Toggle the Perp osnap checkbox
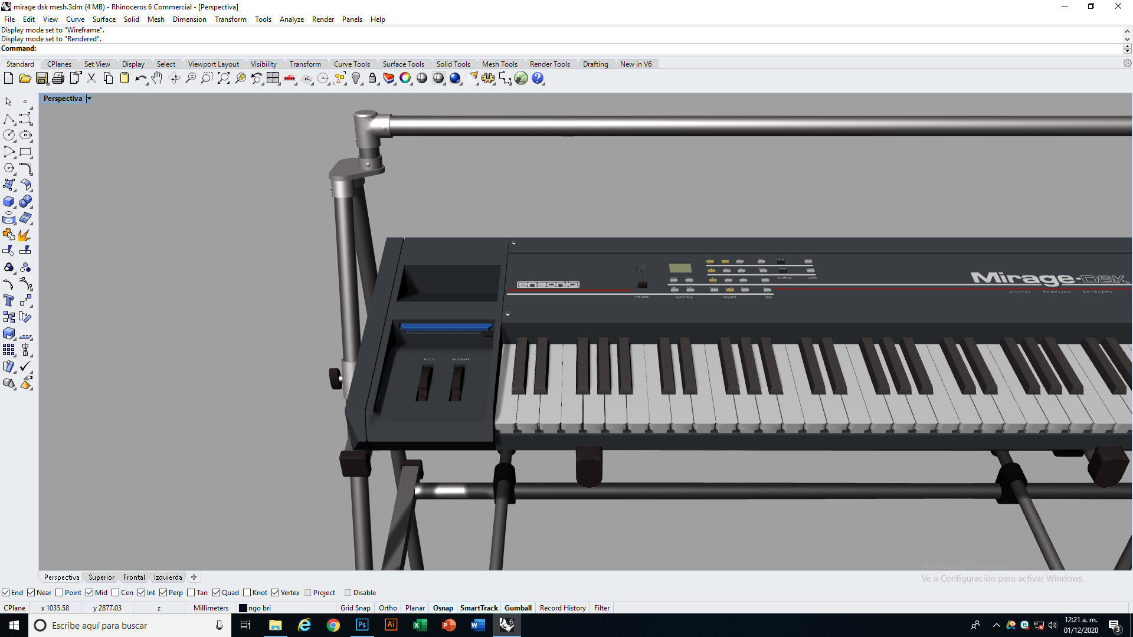Image resolution: width=1133 pixels, height=637 pixels. coord(163,593)
